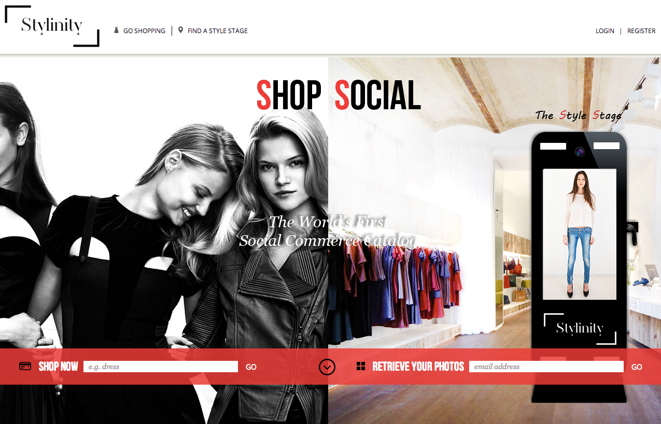The image size is (661, 424).
Task: Focus the email address field
Action: 546,367
